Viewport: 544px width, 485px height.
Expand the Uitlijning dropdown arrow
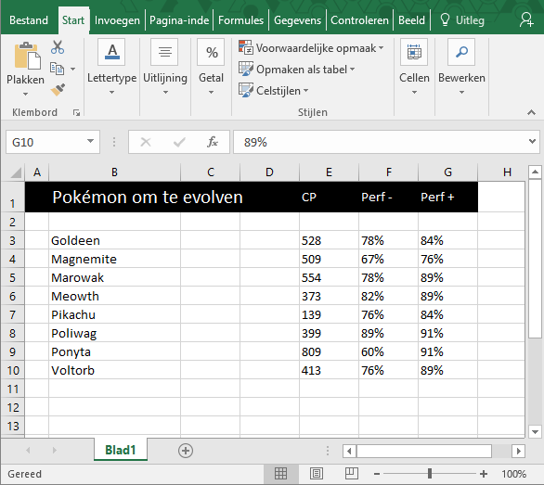pyautogui.click(x=165, y=92)
